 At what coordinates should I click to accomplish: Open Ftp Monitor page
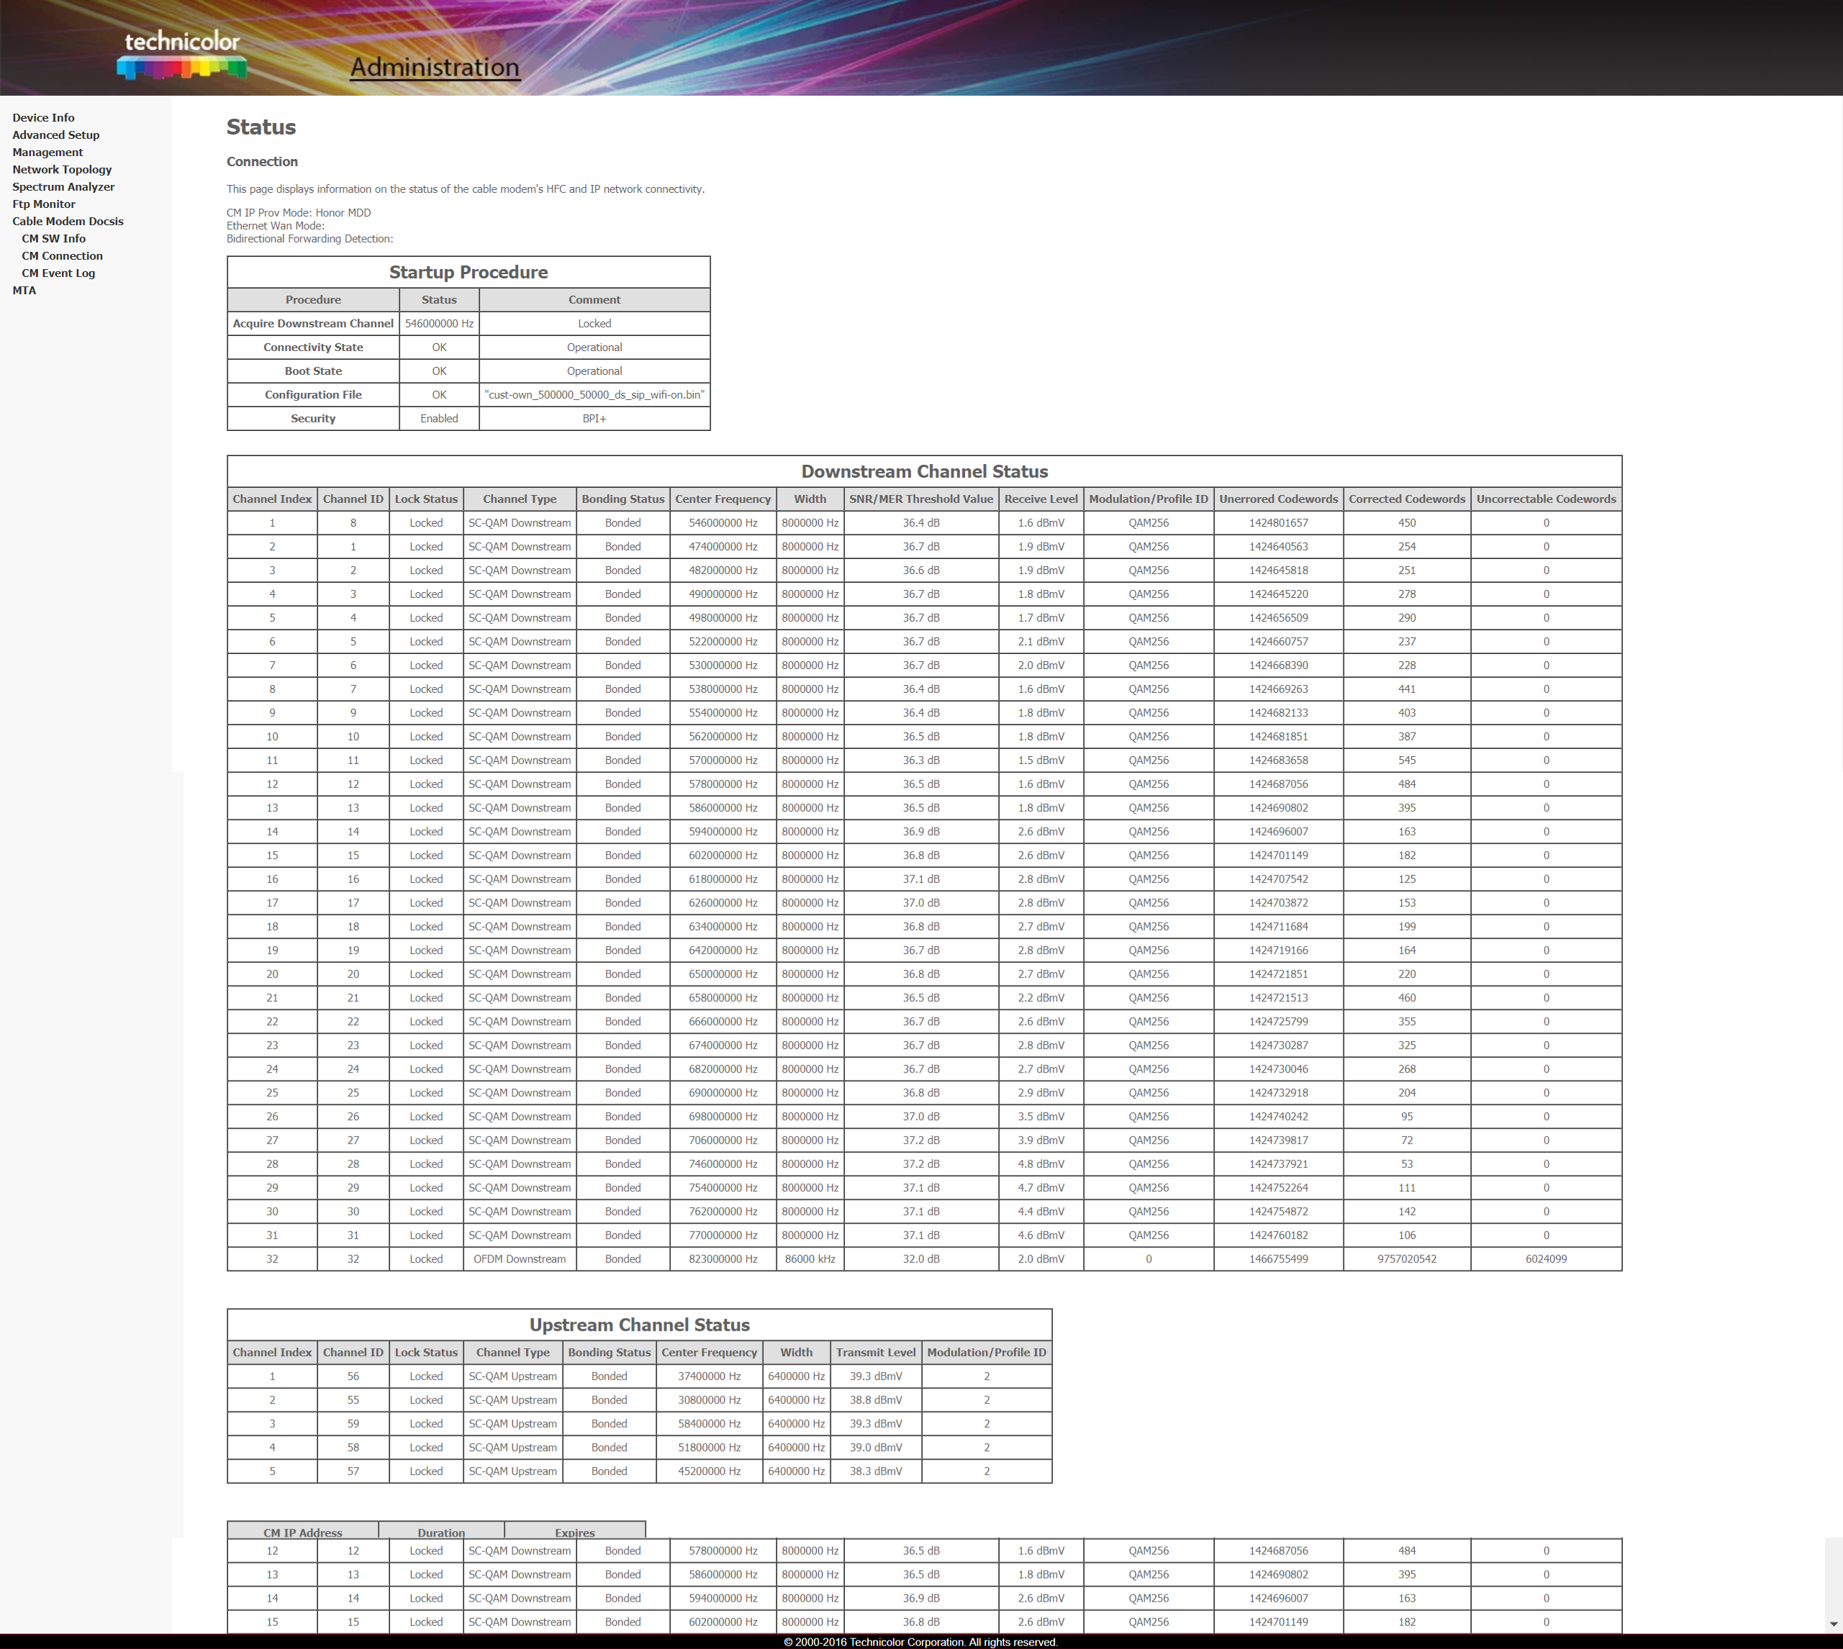[x=43, y=204]
